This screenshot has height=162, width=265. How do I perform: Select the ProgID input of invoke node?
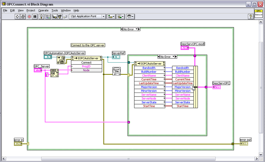click(x=86, y=66)
